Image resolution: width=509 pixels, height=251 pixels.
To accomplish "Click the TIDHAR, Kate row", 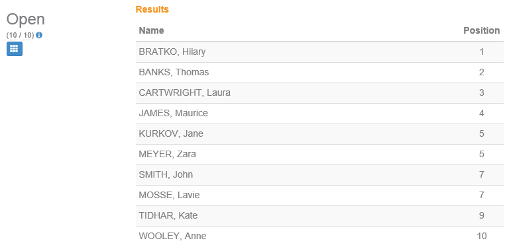I will click(319, 216).
